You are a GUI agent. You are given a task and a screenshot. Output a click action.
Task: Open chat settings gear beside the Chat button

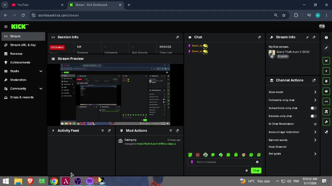coord(247,171)
